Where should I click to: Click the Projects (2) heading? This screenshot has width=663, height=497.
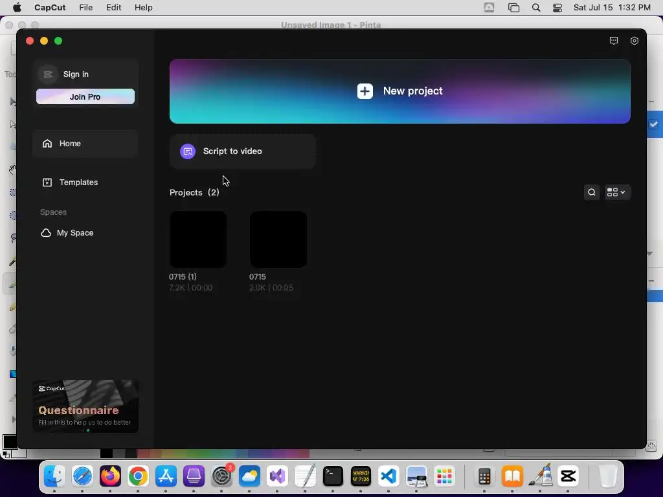194,193
